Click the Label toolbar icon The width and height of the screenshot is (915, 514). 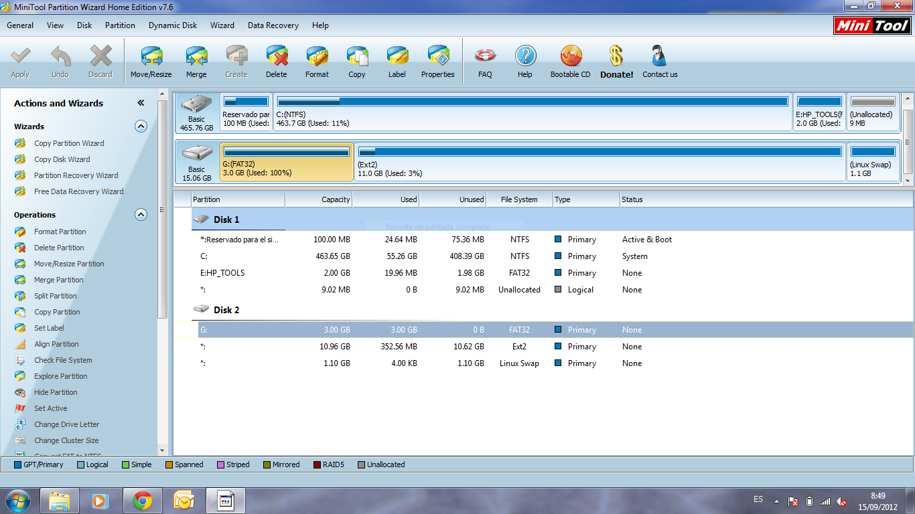[x=397, y=56]
